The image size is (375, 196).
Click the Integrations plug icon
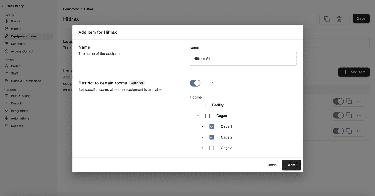(x=7, y=111)
